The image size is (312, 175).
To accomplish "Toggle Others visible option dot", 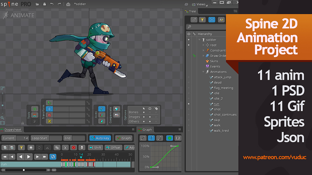I will (150, 121).
